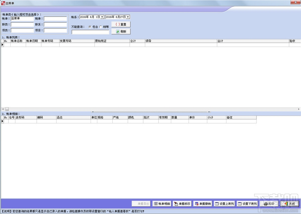Viewport: 301px width, 214px height.
Task: Click the 颜色 column header
Action: point(135,117)
